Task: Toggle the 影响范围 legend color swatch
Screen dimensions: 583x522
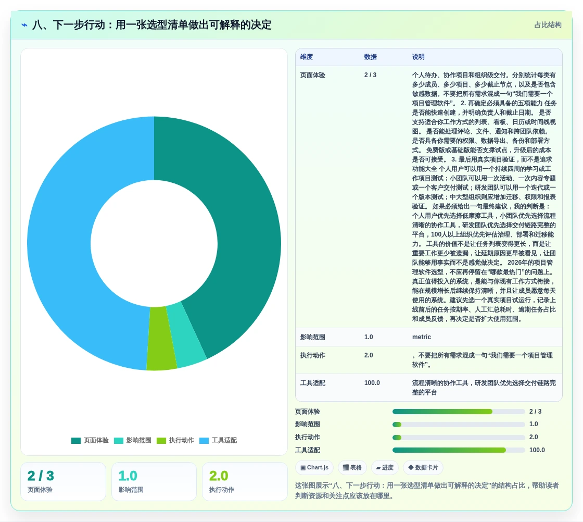Action: point(119,441)
